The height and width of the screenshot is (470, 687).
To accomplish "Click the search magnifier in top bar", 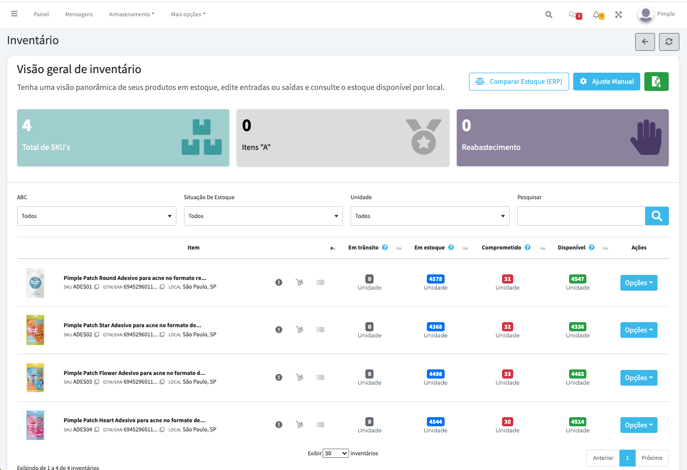I will click(x=549, y=15).
